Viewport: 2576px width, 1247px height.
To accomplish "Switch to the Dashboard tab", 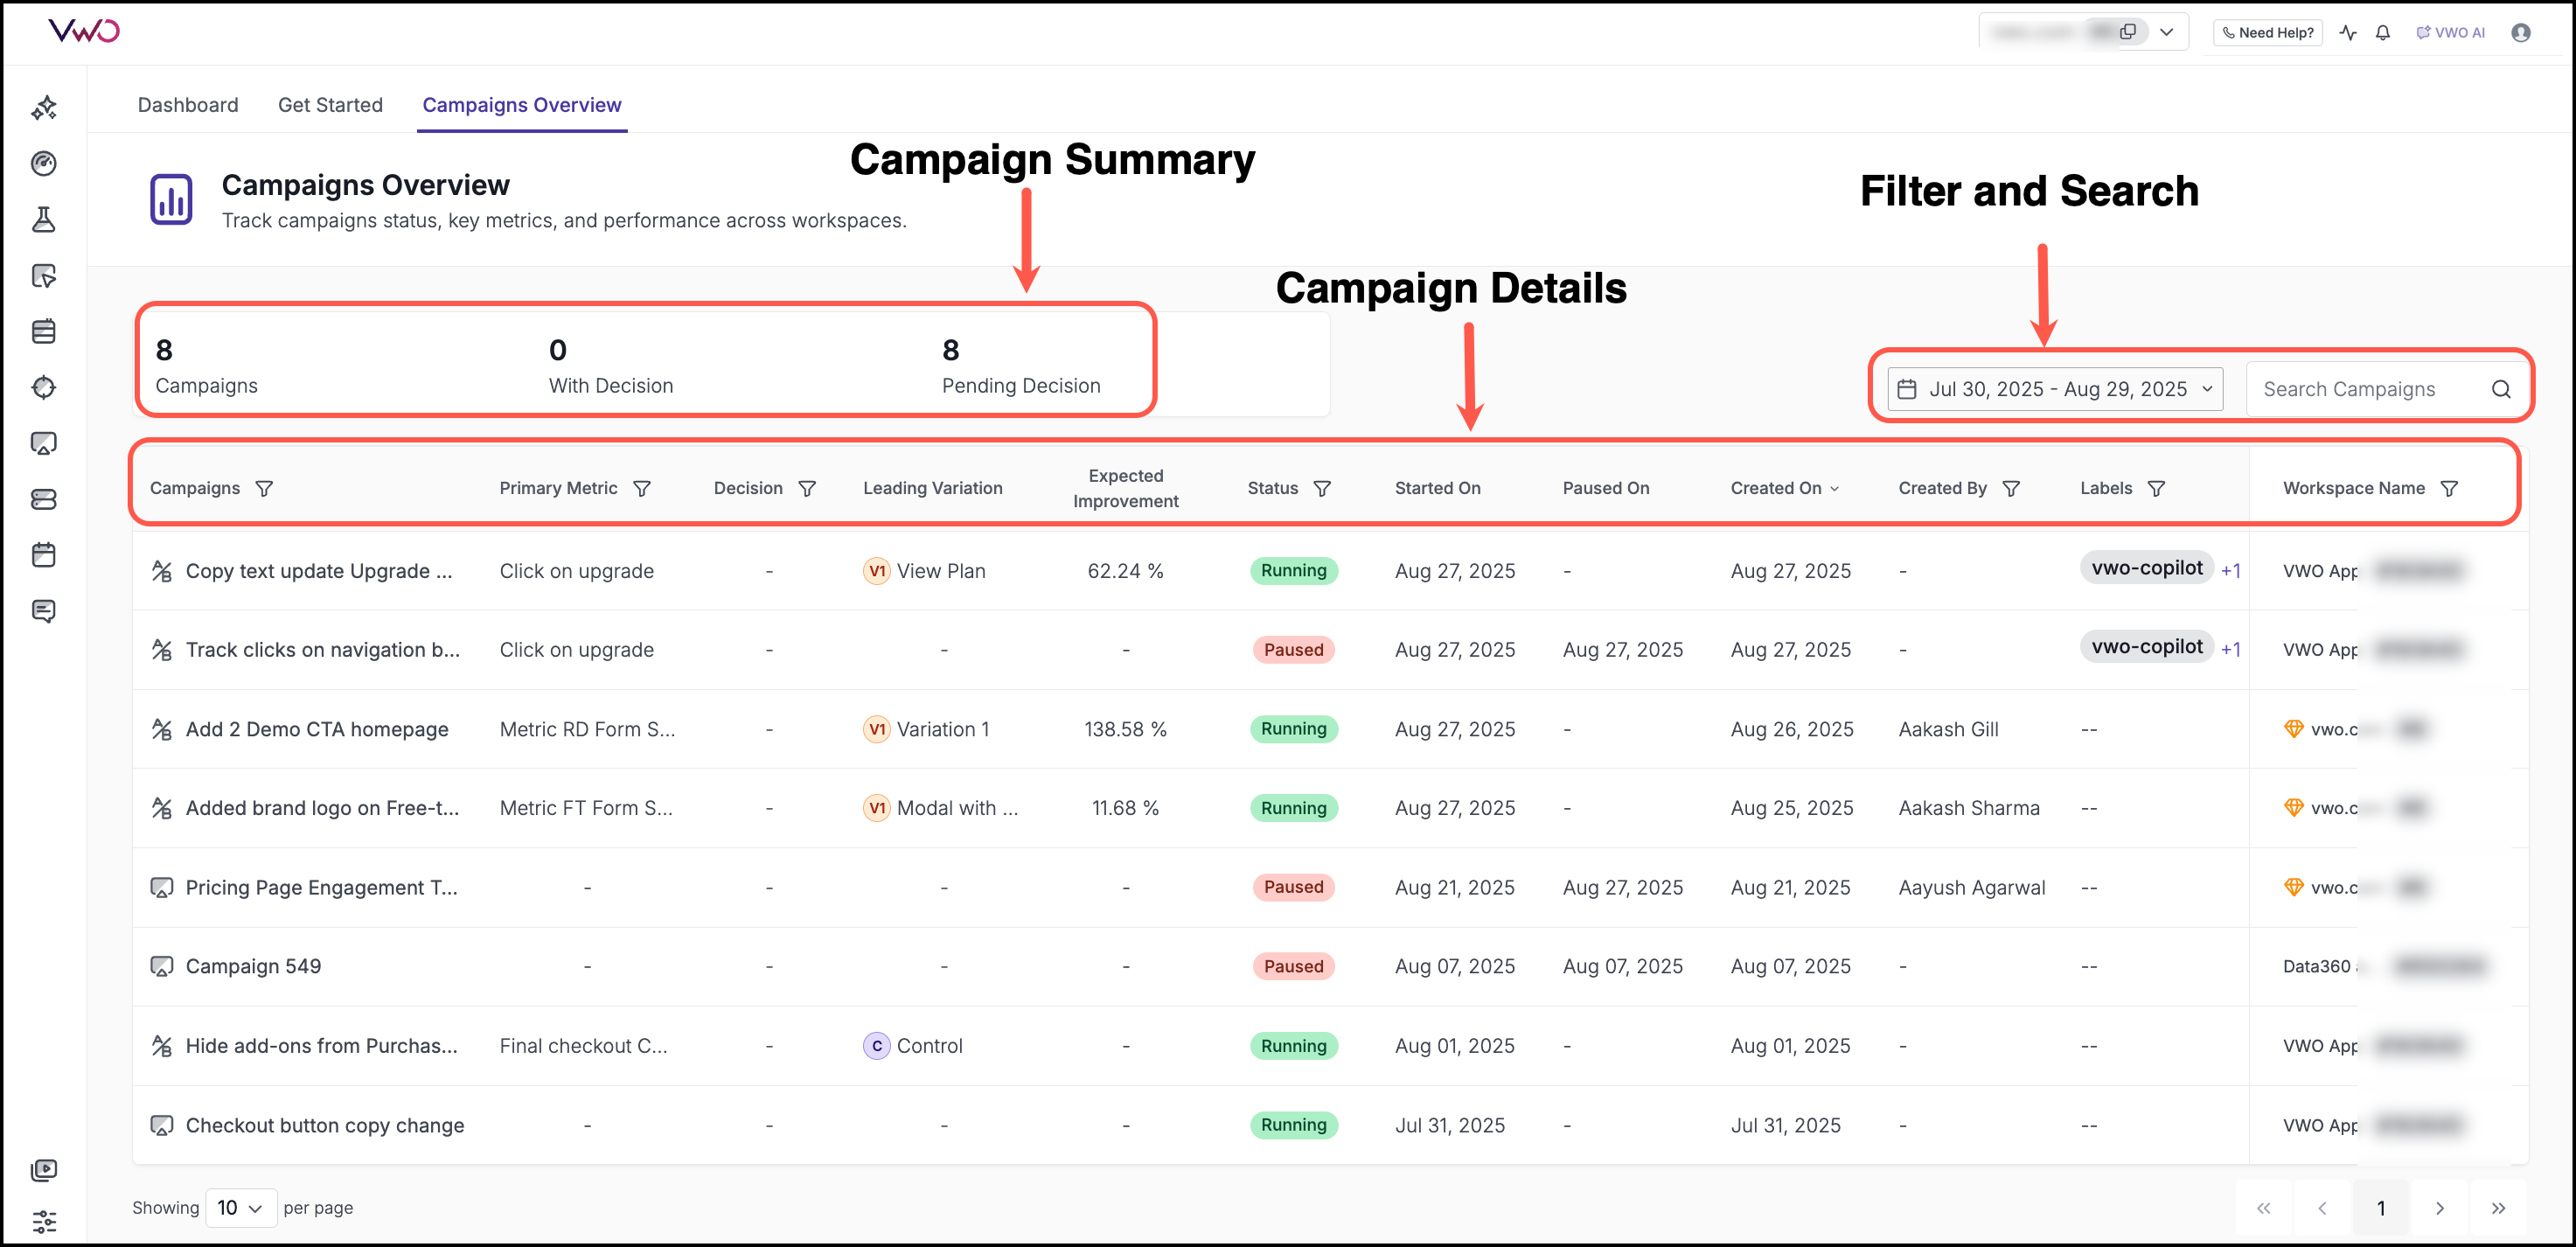I will point(188,105).
